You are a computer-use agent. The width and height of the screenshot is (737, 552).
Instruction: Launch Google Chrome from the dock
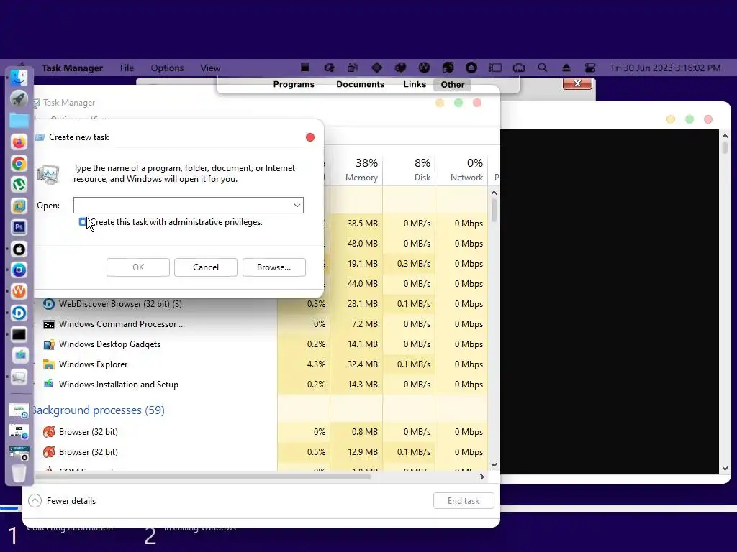pyautogui.click(x=19, y=163)
